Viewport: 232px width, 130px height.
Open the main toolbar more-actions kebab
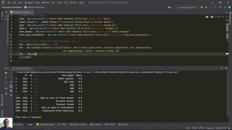tap(225, 7)
